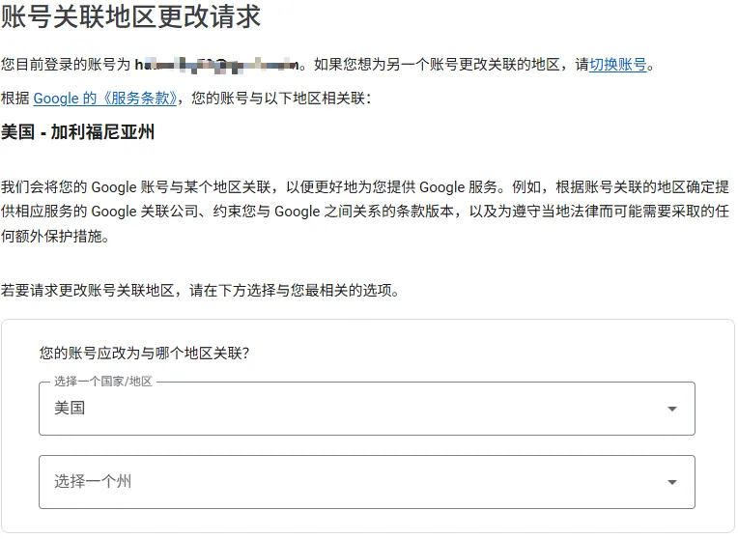Click the question 您的账号应改为与哪个地区关联?
Viewport: 738px width, 539px height.
(145, 353)
